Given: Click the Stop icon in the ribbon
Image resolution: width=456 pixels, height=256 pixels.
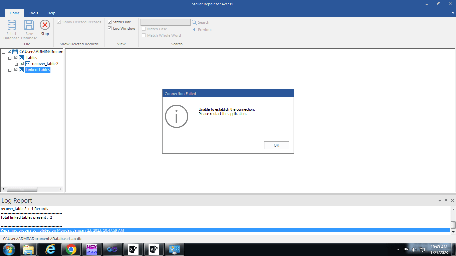Looking at the screenshot, I should pyautogui.click(x=45, y=25).
